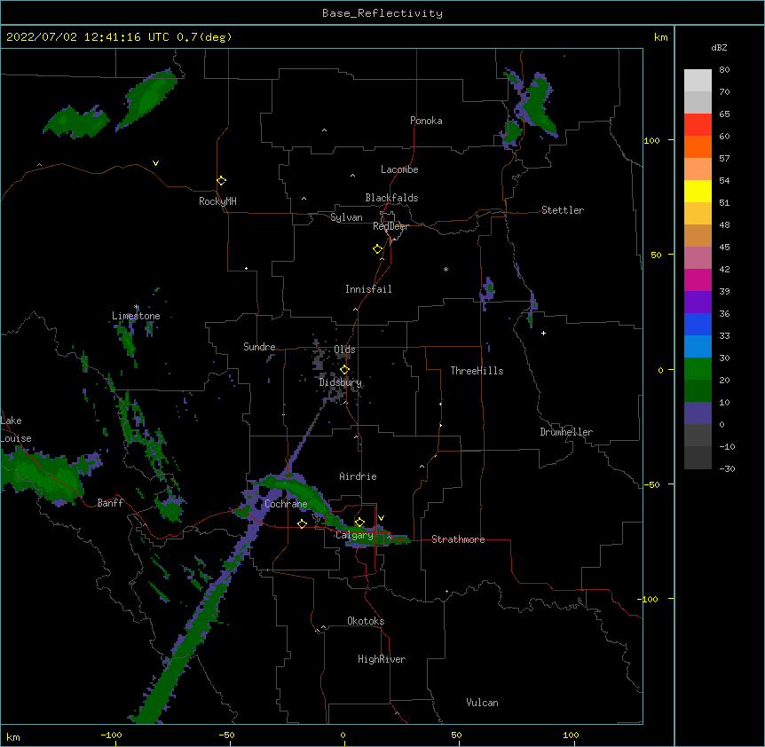Click the 0 tick on horizontal axis
765x747 pixels.
[343, 735]
